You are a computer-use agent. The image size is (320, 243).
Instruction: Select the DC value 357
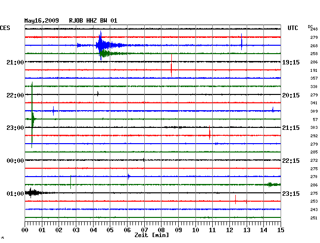pos(314,78)
